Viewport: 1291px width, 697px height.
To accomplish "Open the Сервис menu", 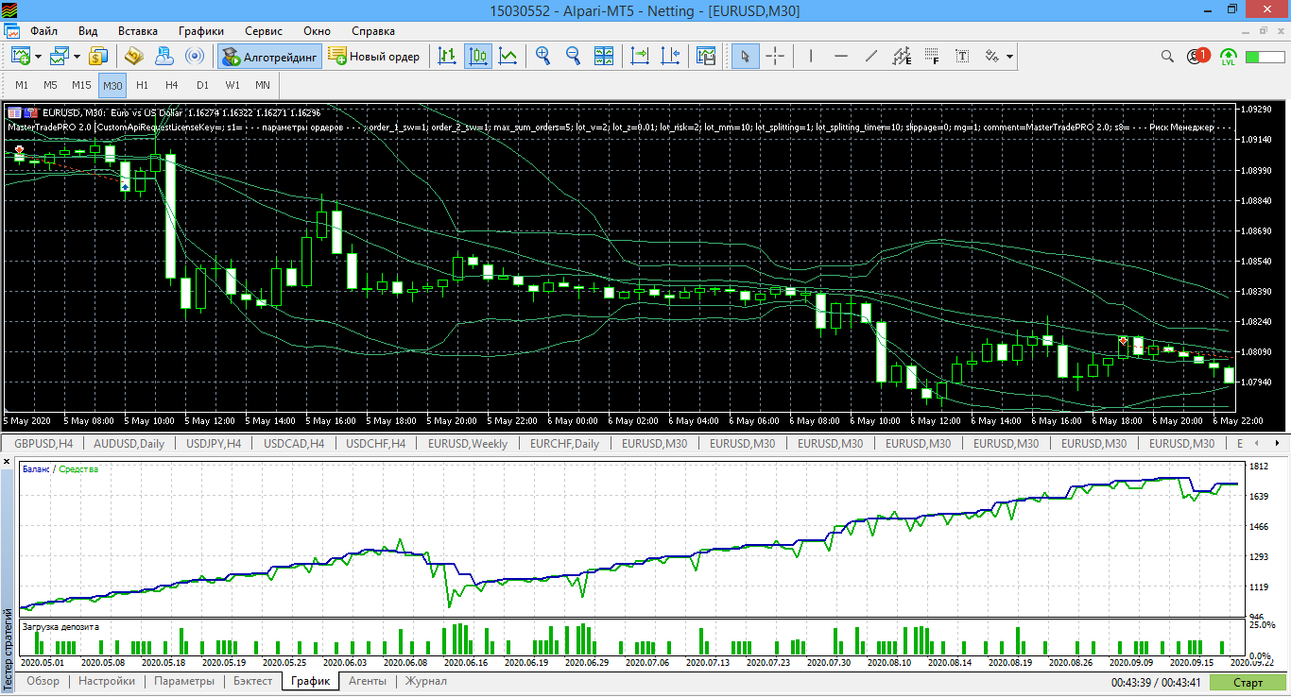I will pyautogui.click(x=263, y=30).
